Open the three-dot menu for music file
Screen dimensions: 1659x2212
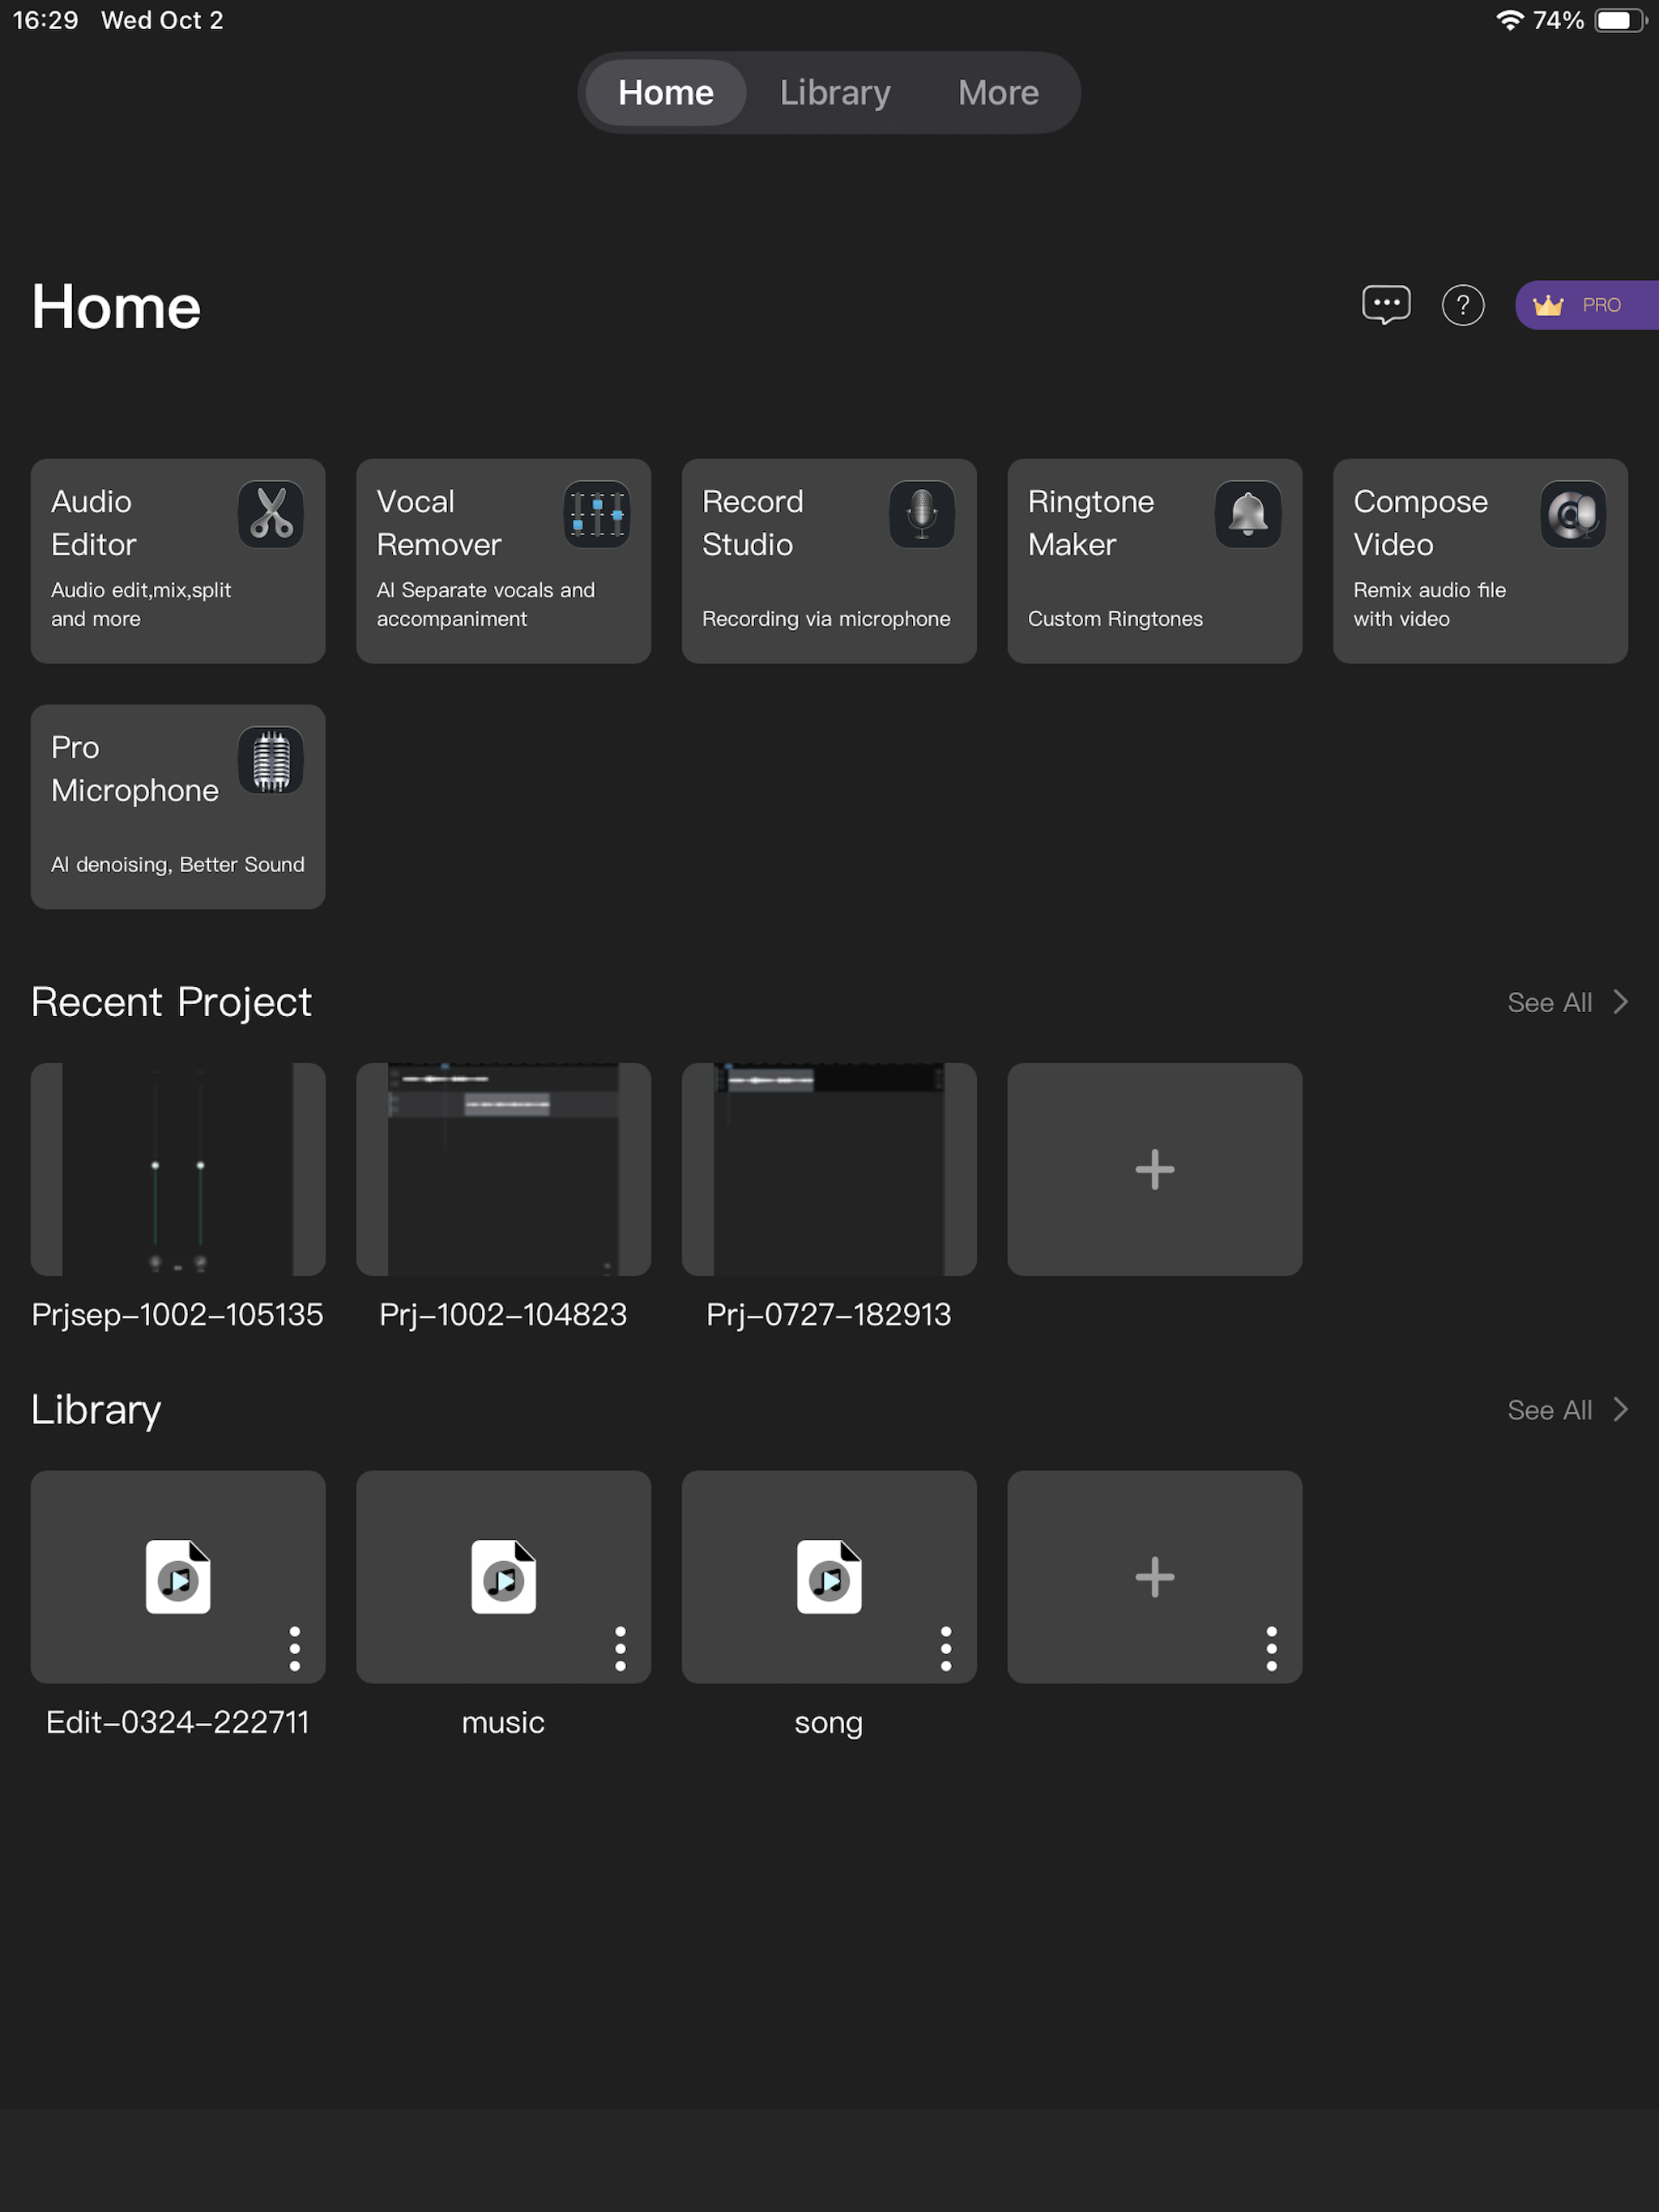click(x=621, y=1648)
